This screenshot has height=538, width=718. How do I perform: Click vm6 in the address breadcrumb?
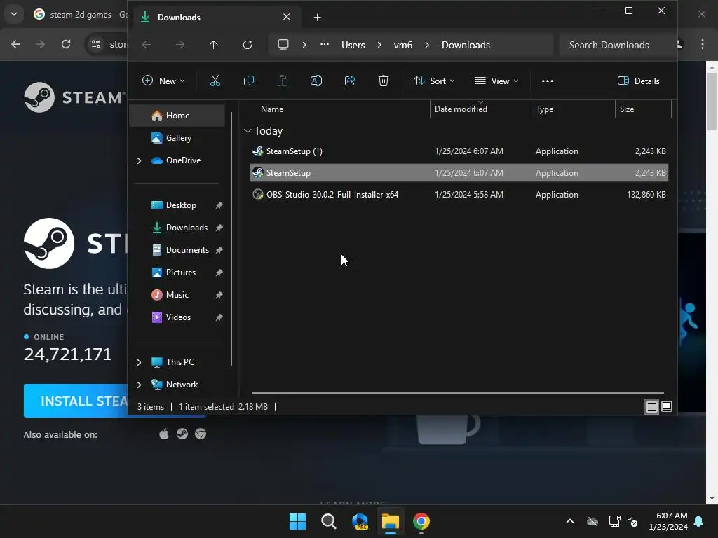(x=403, y=45)
